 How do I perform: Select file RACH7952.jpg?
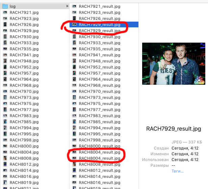click(24, 67)
